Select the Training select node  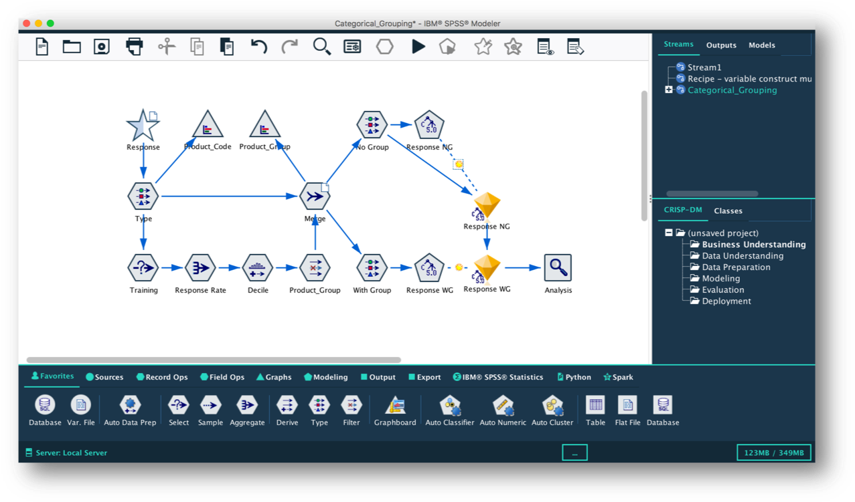coord(143,267)
